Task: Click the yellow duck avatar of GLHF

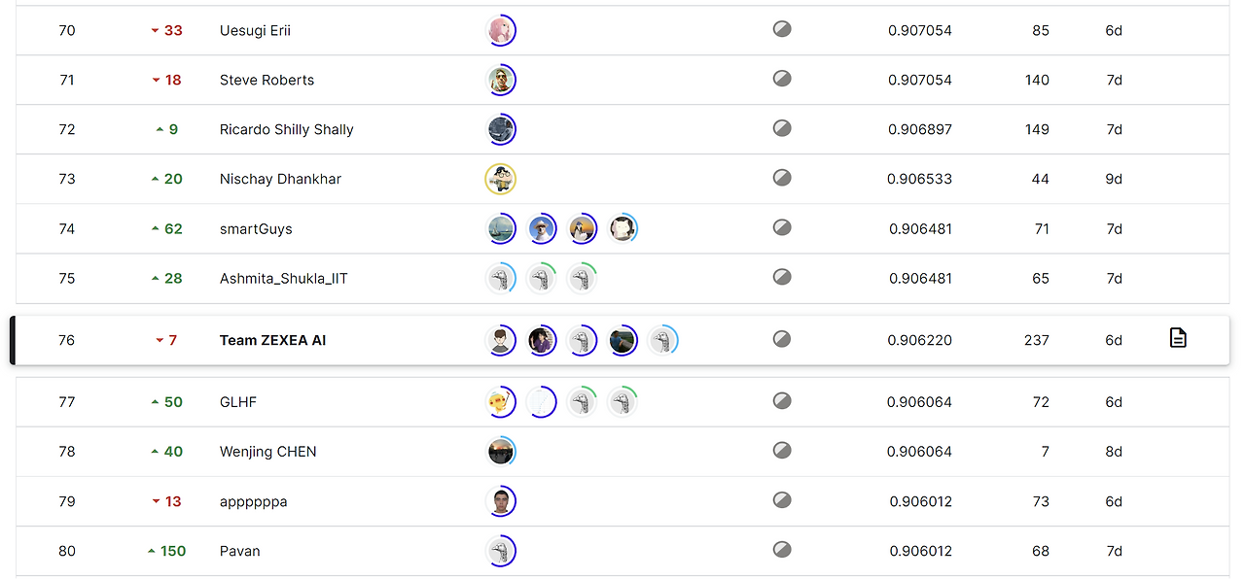Action: (x=500, y=401)
